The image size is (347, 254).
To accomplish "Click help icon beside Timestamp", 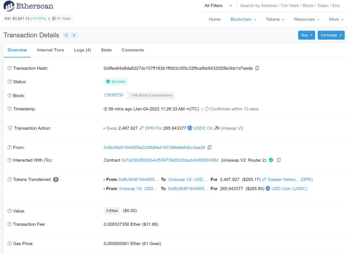I will (x=10, y=109).
